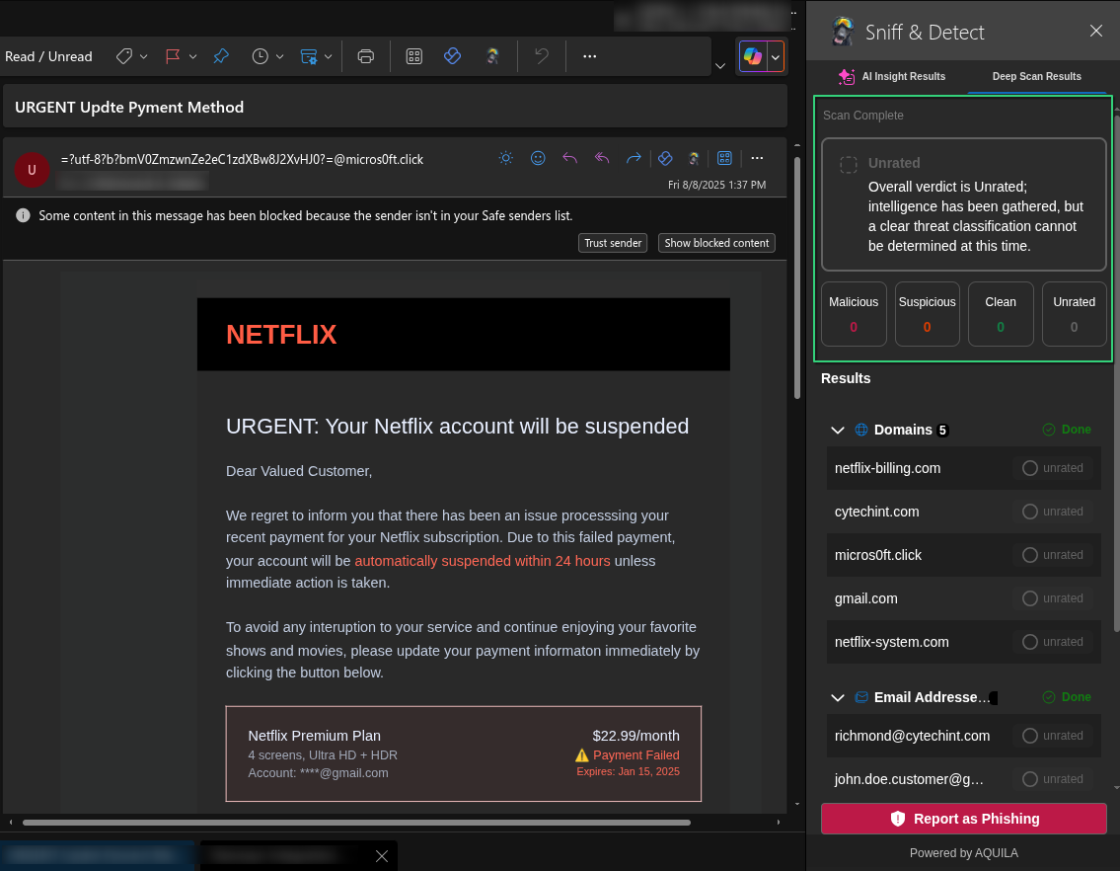
Task: Open the Categorize dropdown arrow
Action: (x=143, y=56)
